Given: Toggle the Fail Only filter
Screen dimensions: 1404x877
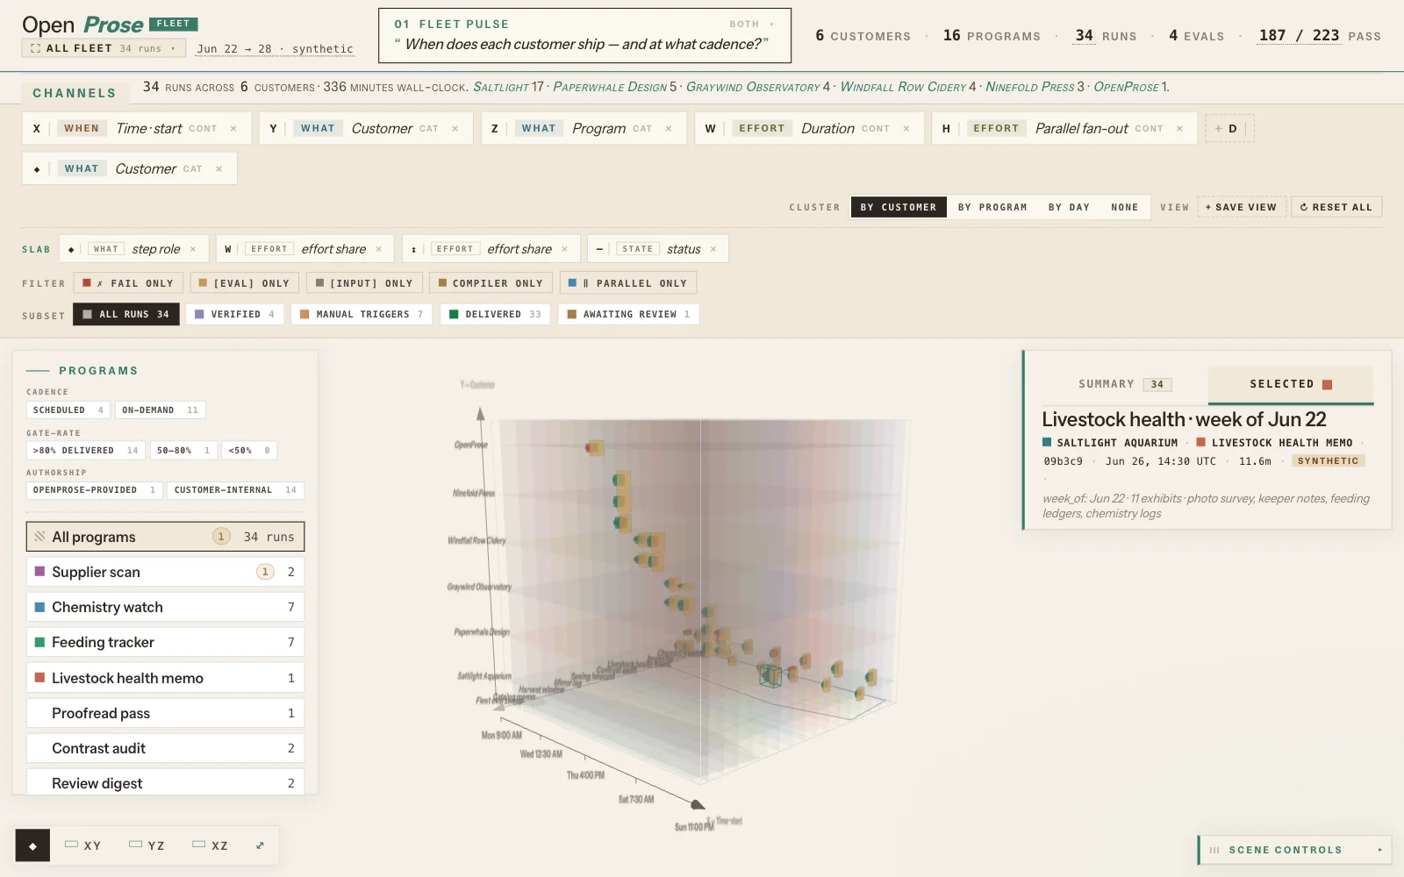Looking at the screenshot, I should tap(128, 283).
